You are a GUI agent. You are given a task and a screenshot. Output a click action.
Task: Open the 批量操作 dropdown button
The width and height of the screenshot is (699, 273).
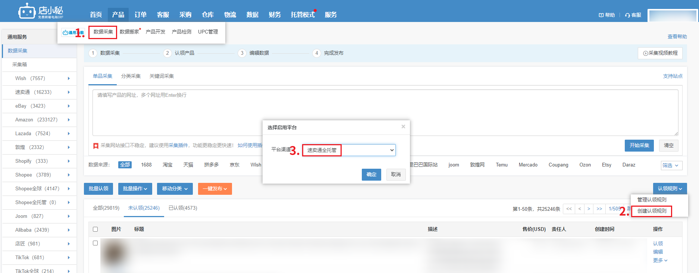135,189
